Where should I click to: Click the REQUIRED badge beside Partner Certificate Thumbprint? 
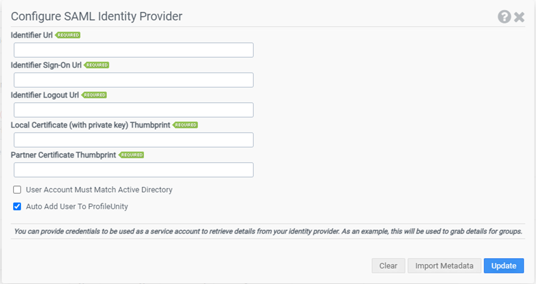[x=131, y=155]
